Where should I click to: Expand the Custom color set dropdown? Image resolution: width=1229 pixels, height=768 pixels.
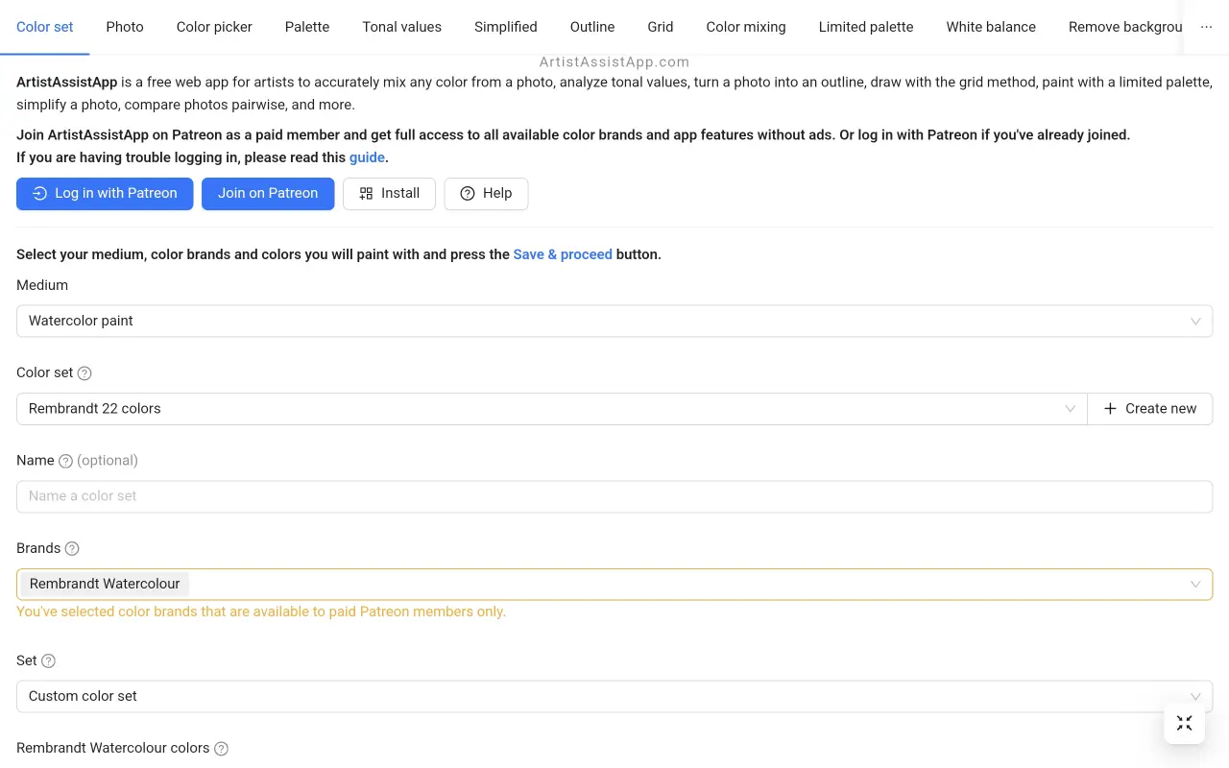(614, 696)
